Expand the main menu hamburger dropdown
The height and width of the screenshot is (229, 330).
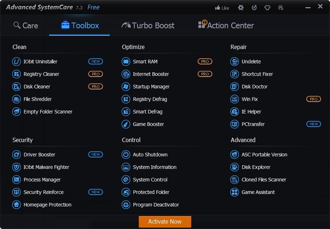click(x=280, y=8)
